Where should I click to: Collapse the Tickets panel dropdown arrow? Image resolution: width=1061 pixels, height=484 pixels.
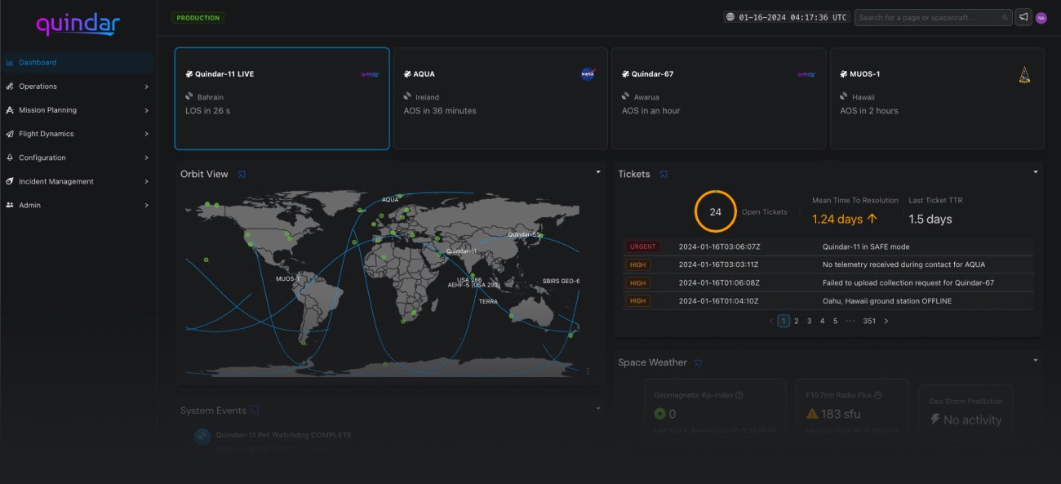[1035, 172]
